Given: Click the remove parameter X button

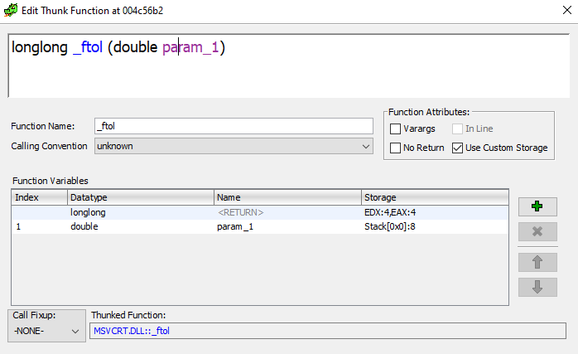Looking at the screenshot, I should [x=537, y=231].
